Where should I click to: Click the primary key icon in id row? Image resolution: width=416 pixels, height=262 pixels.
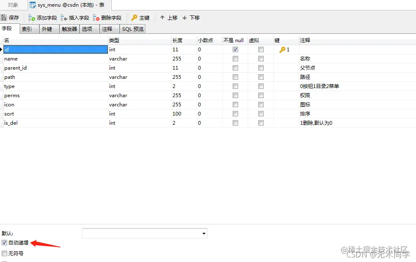[282, 50]
